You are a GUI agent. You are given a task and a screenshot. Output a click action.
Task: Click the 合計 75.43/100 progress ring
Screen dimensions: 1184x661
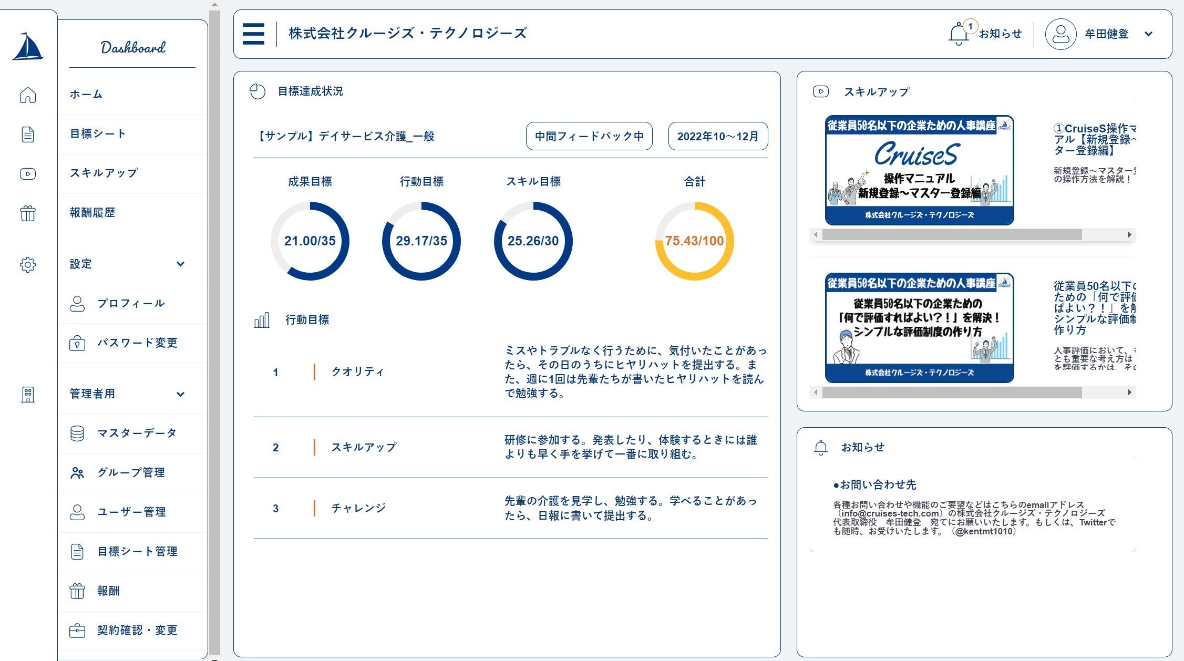click(x=694, y=241)
